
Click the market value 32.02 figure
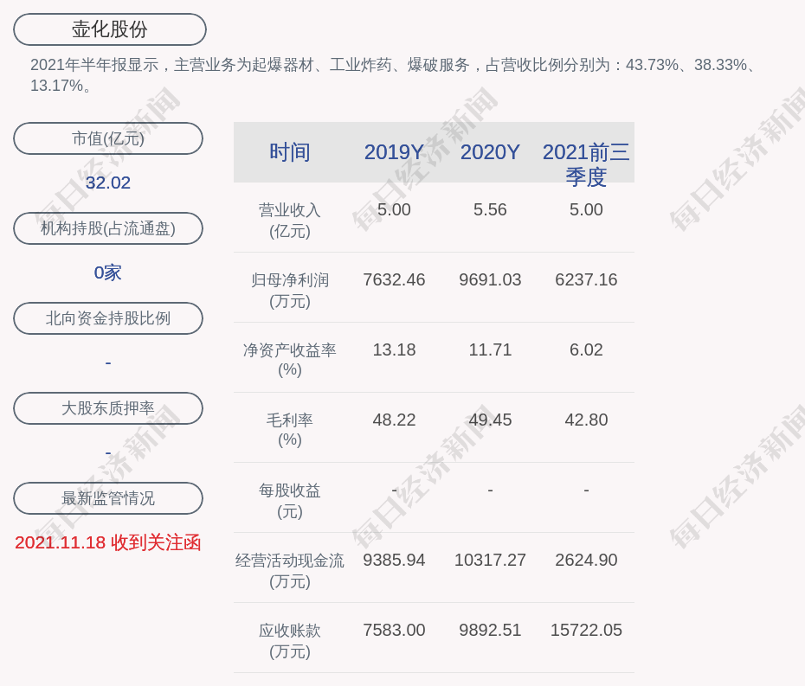coord(108,183)
